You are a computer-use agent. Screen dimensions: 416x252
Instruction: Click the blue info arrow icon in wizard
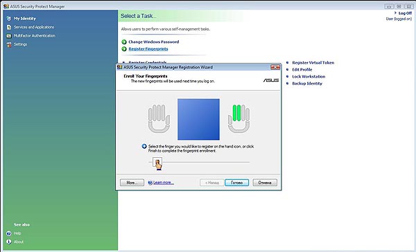pos(144,146)
